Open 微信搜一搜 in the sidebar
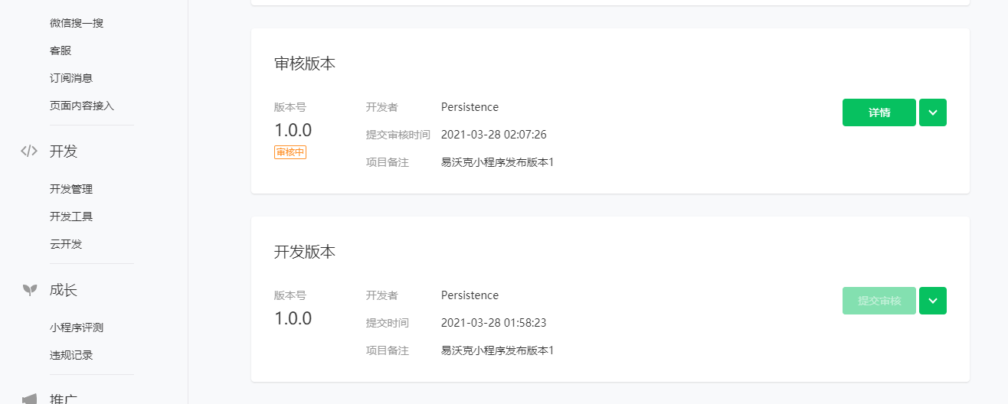The image size is (1008, 404). coord(77,23)
